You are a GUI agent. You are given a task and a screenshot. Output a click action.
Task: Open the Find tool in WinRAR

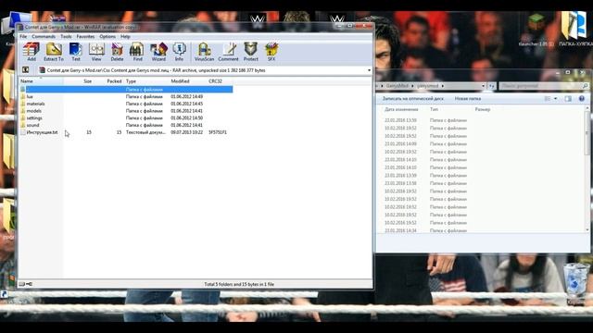tap(137, 52)
